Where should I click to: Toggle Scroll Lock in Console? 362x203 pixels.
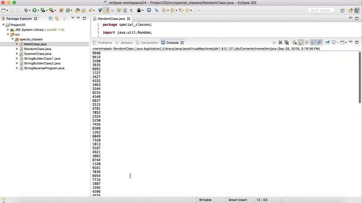pyautogui.click(x=300, y=43)
